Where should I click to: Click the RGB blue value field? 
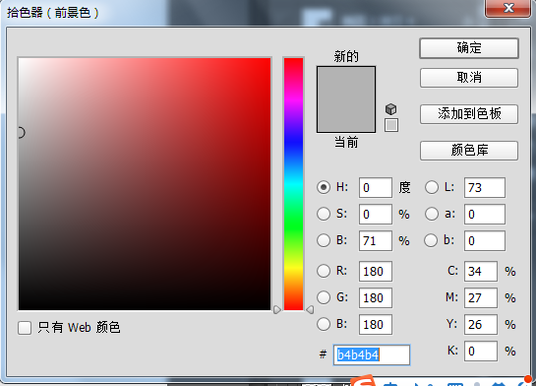(376, 324)
